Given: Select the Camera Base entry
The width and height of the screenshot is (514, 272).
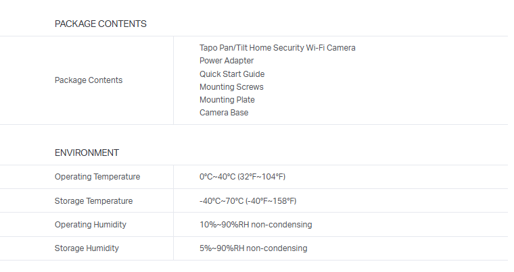Looking at the screenshot, I should (224, 113).
